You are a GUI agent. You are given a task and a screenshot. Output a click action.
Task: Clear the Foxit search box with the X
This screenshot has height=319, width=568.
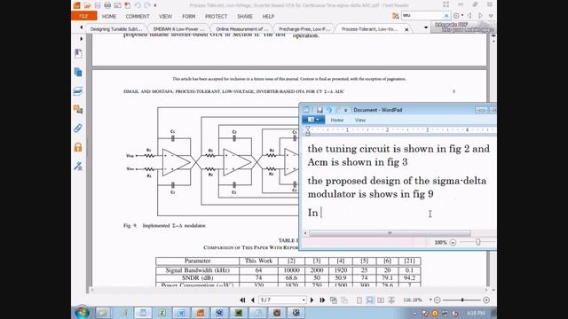pos(446,16)
